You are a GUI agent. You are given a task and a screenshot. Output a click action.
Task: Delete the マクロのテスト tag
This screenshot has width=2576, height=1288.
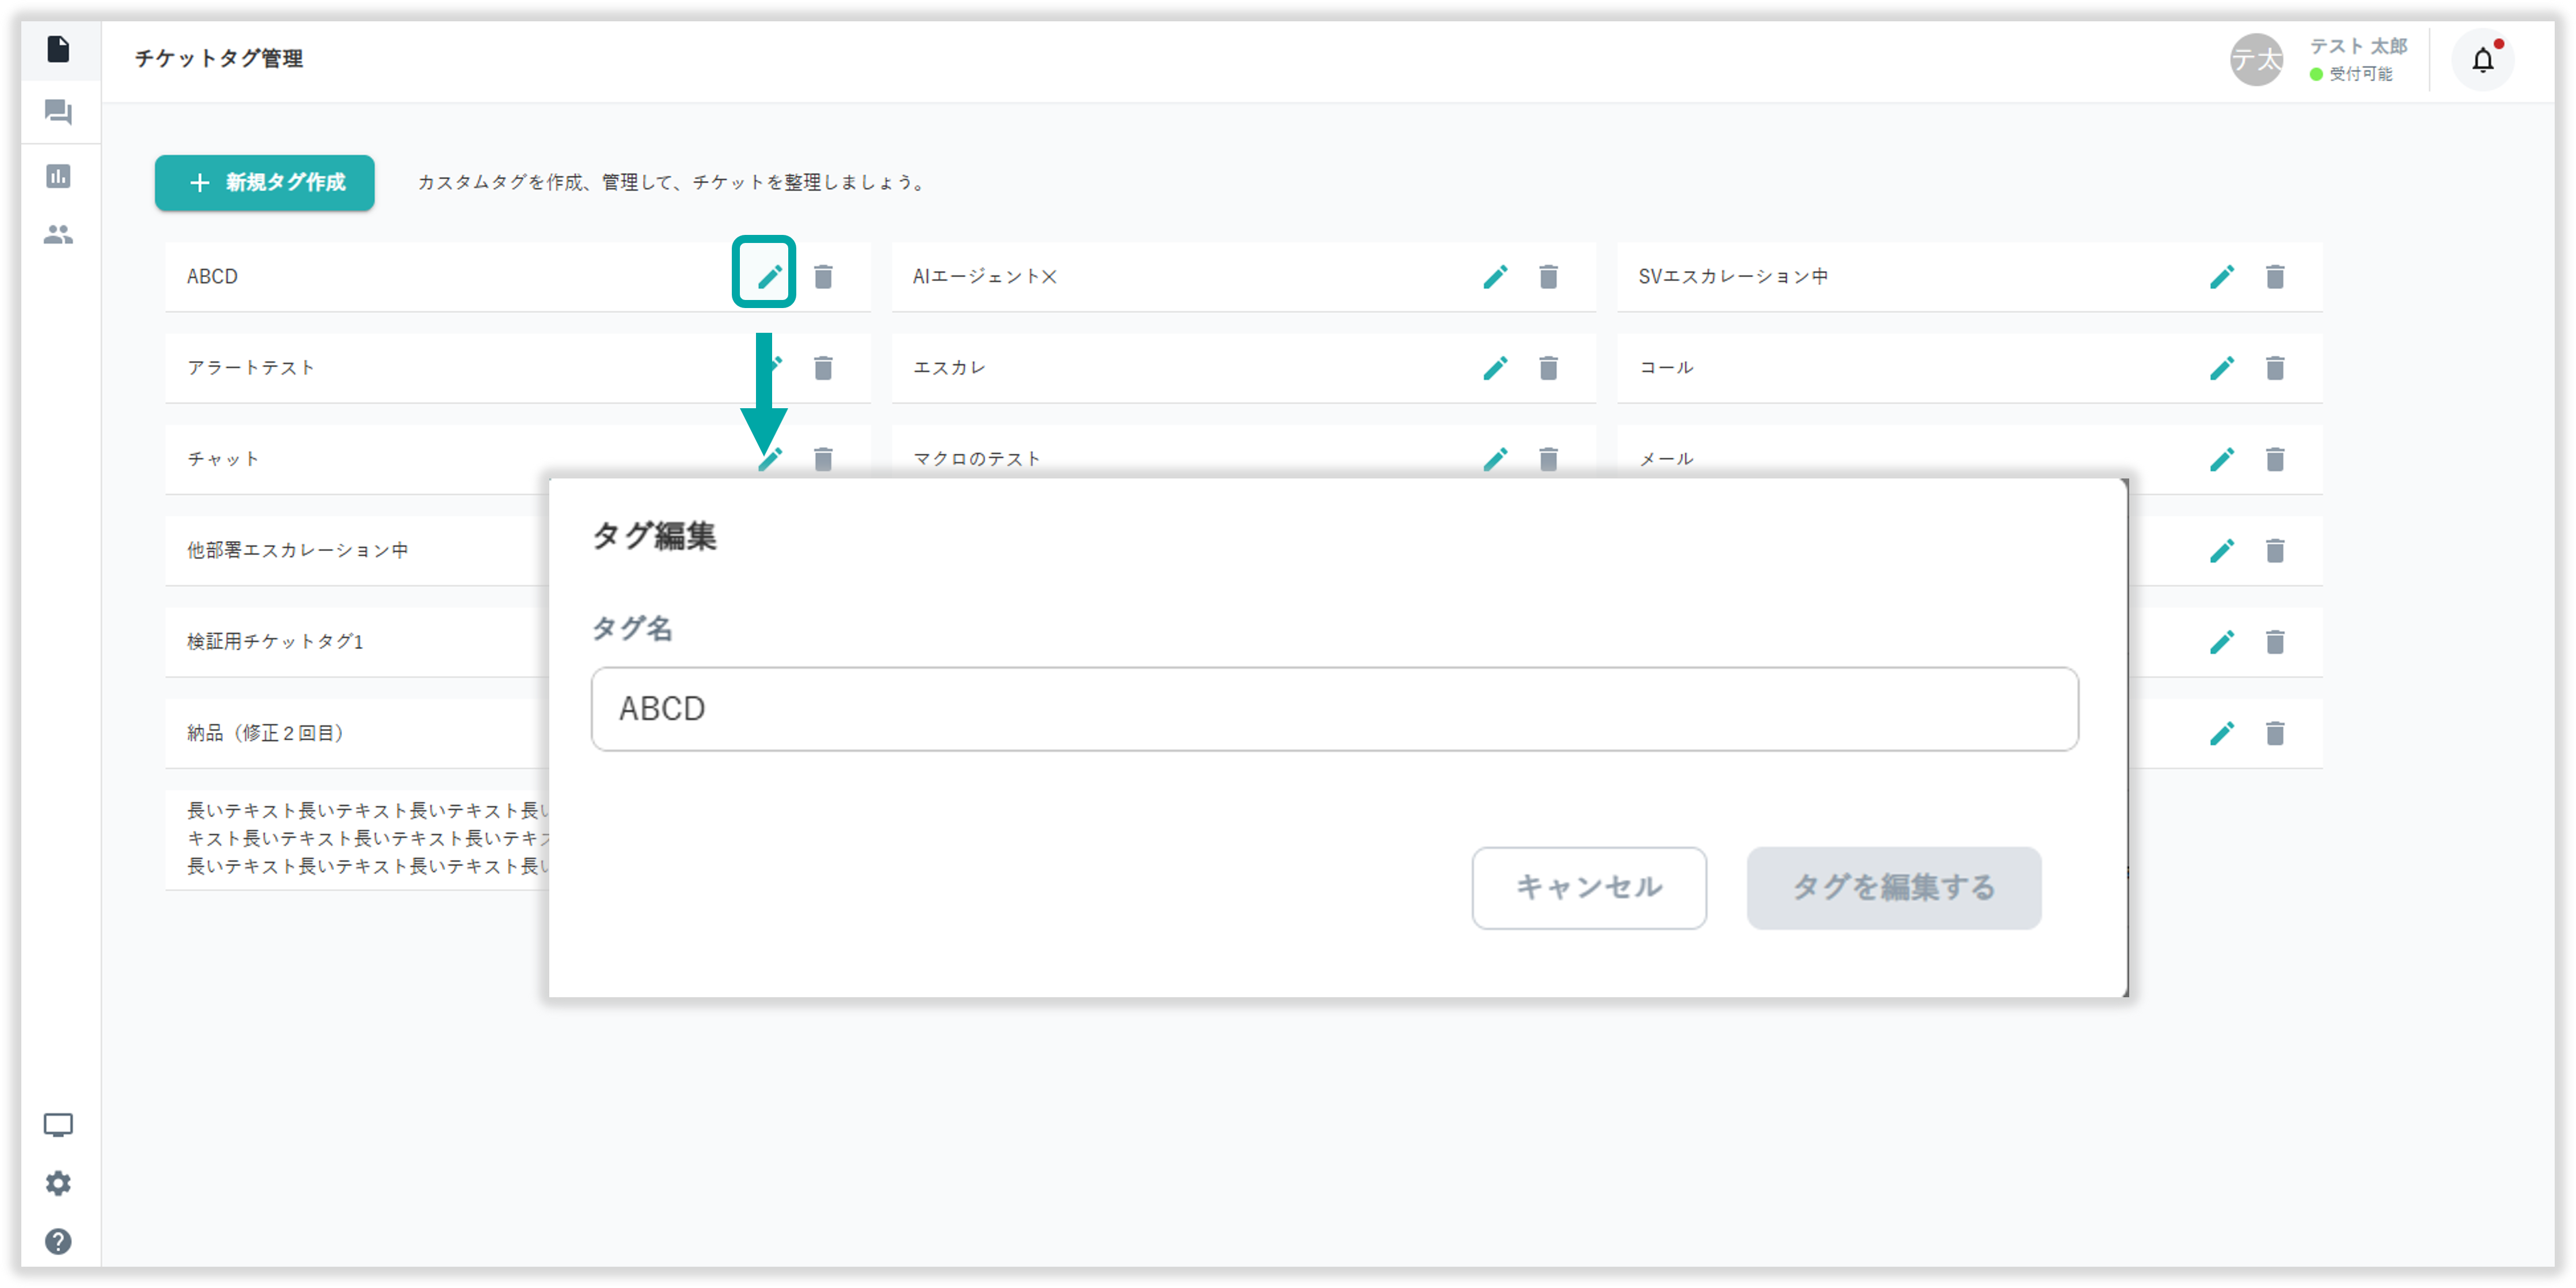pos(1548,459)
